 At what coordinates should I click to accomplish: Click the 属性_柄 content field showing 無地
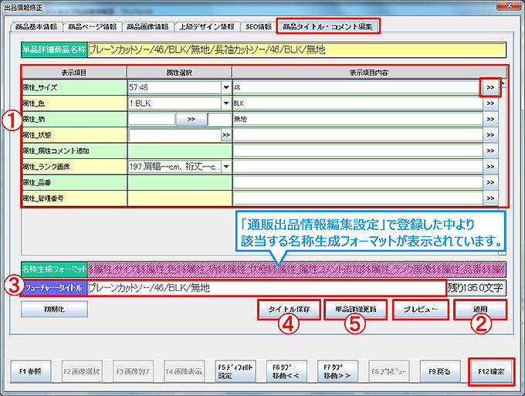pyautogui.click(x=357, y=119)
